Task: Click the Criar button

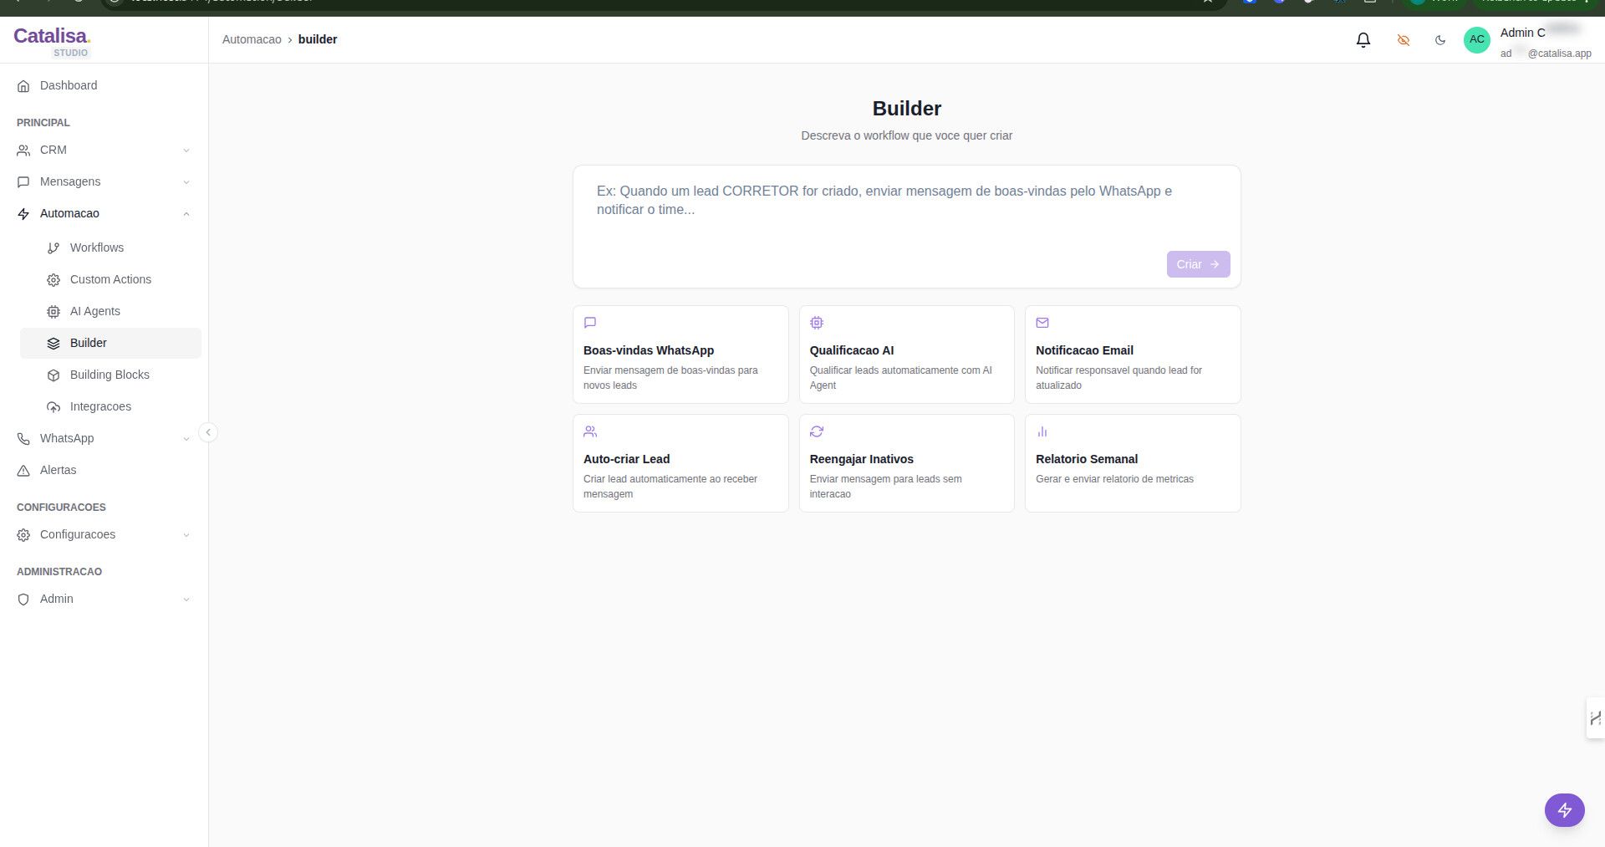Action: [1197, 264]
